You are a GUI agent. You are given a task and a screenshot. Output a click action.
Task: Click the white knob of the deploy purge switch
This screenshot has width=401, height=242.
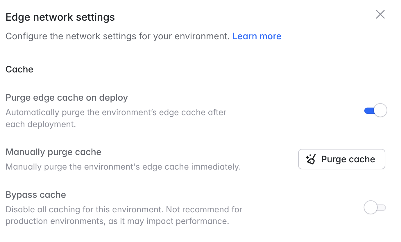coord(380,111)
